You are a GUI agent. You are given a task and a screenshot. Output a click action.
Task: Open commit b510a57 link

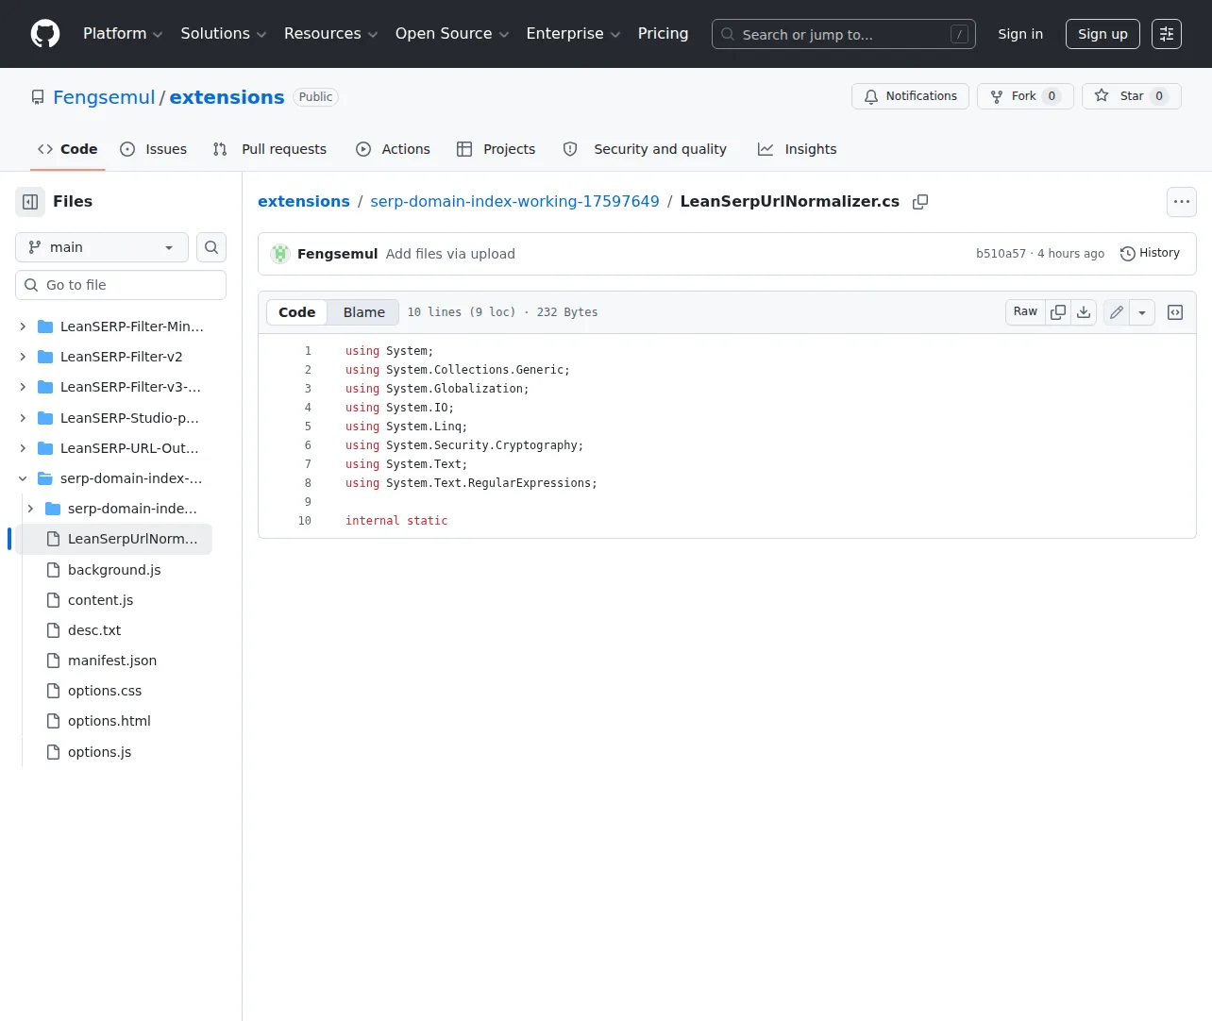(x=1001, y=254)
